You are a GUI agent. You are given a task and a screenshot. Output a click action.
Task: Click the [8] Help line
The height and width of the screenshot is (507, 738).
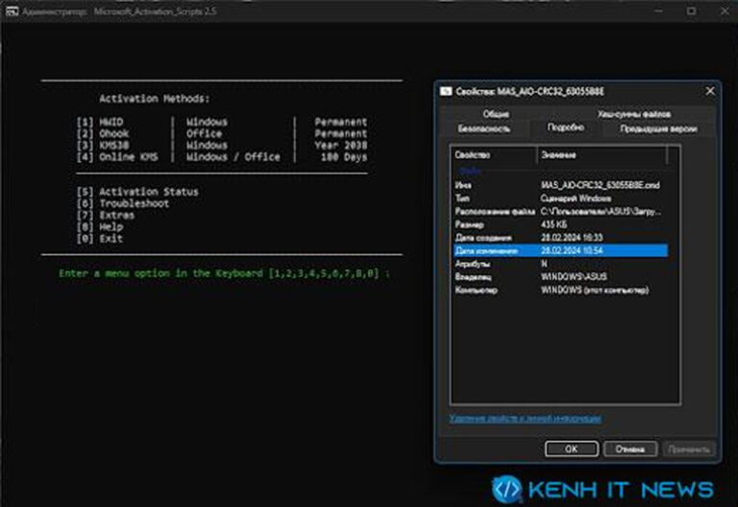tap(100, 227)
